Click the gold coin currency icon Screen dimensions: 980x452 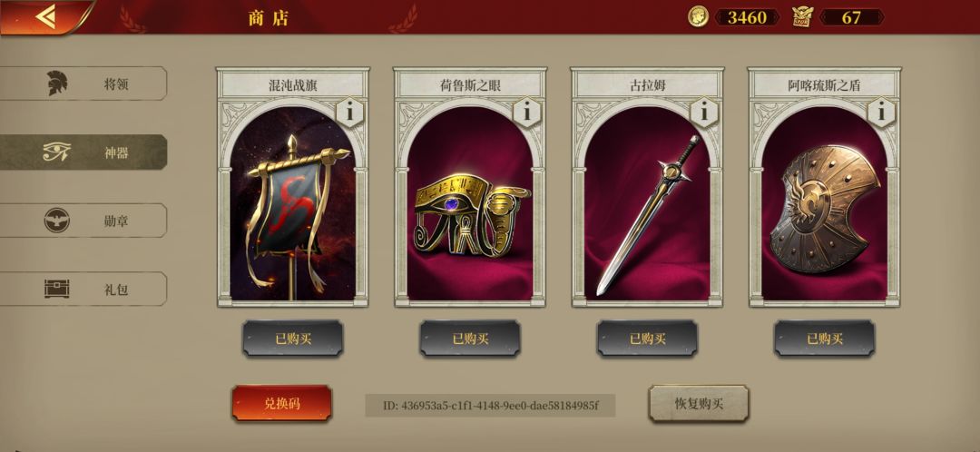point(698,17)
